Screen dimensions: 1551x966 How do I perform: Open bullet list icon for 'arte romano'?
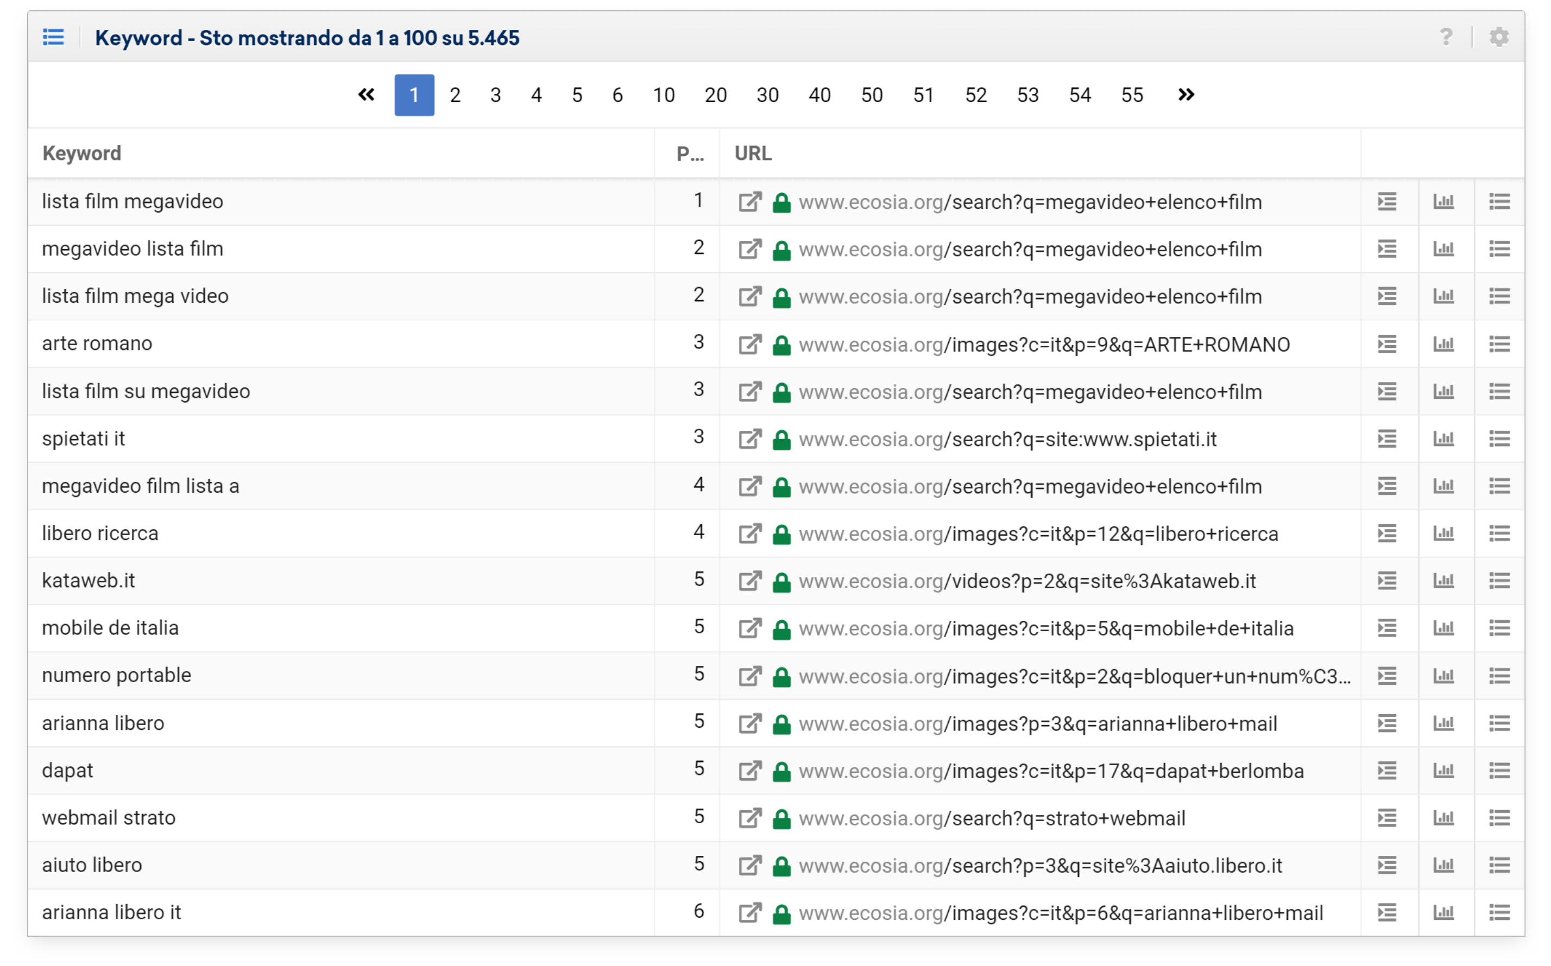tap(1499, 345)
